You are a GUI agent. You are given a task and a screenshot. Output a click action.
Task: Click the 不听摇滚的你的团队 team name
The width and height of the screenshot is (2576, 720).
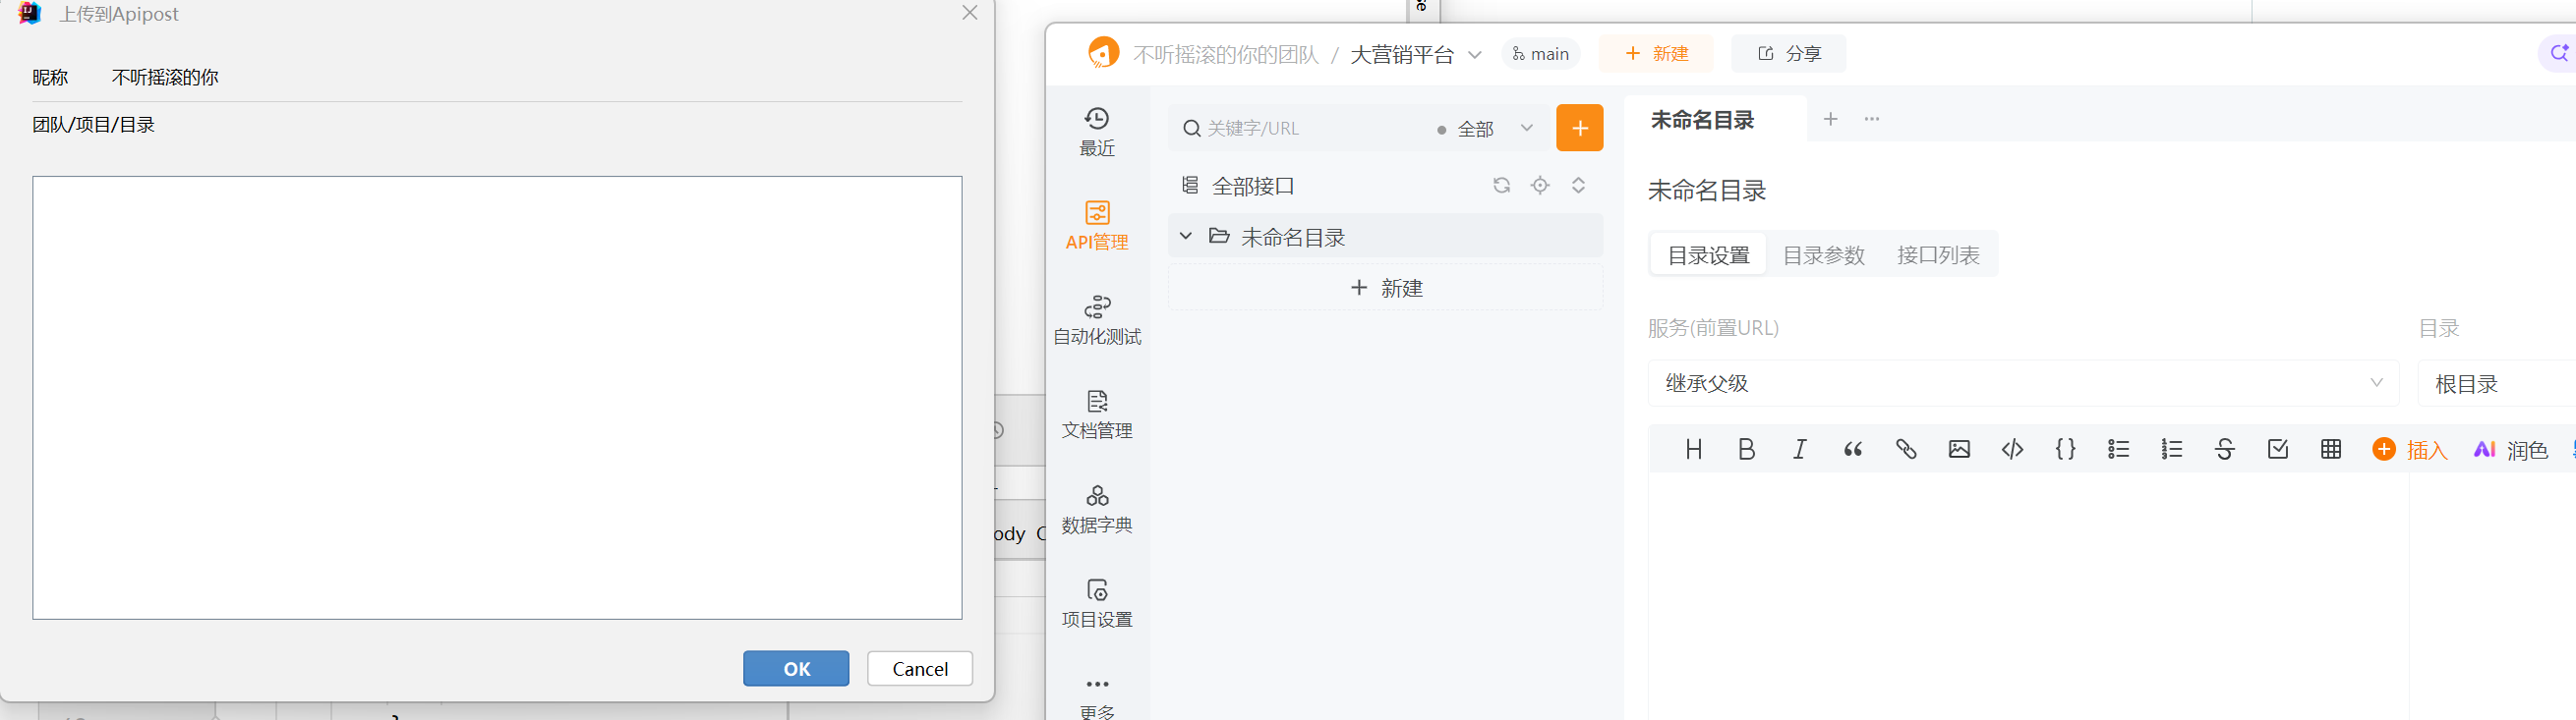(1226, 54)
